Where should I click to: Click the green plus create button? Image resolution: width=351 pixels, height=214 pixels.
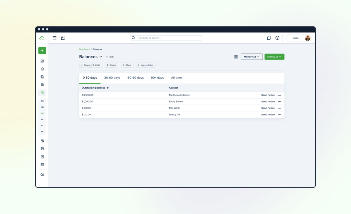coord(42,51)
